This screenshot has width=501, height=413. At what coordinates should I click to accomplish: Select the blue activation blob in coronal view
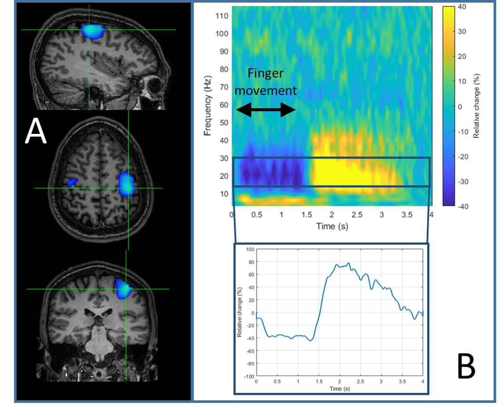(x=123, y=288)
